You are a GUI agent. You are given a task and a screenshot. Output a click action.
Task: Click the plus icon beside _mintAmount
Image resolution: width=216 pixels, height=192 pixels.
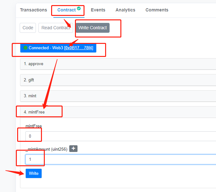tap(73, 148)
